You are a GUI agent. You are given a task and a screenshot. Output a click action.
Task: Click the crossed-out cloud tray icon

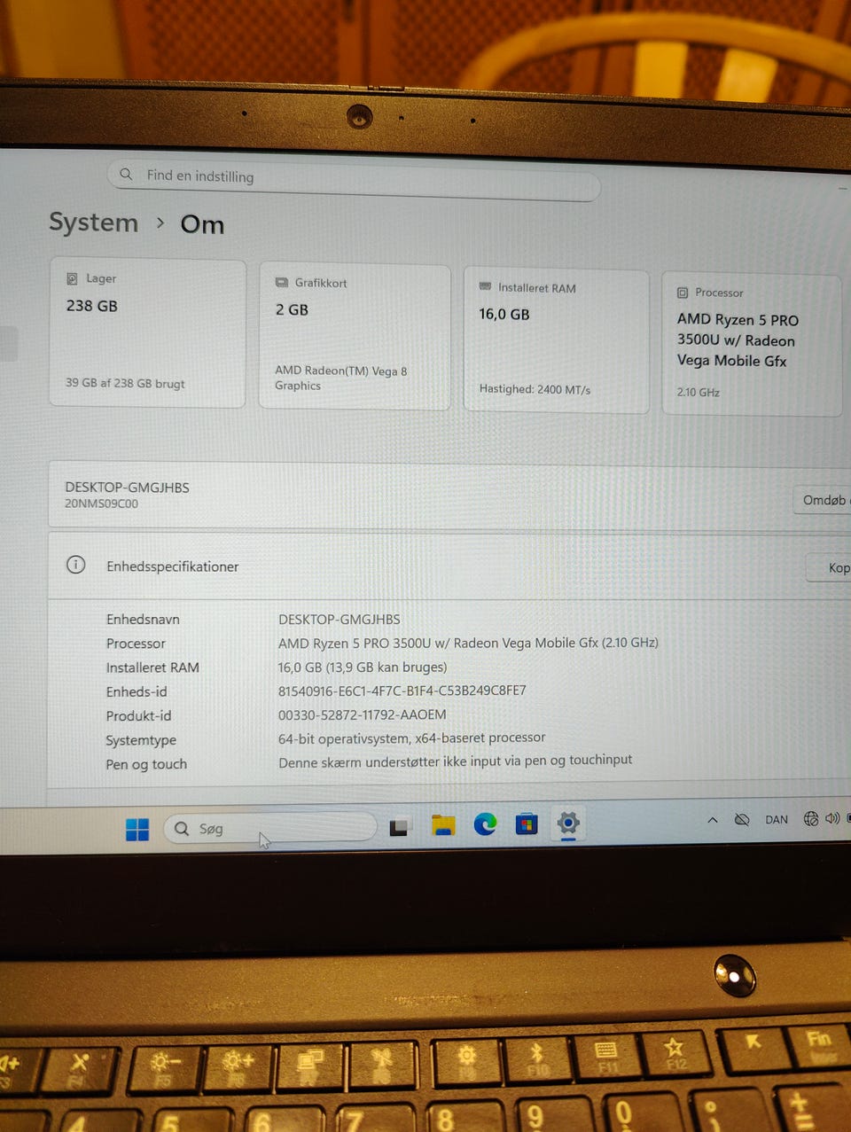(742, 819)
